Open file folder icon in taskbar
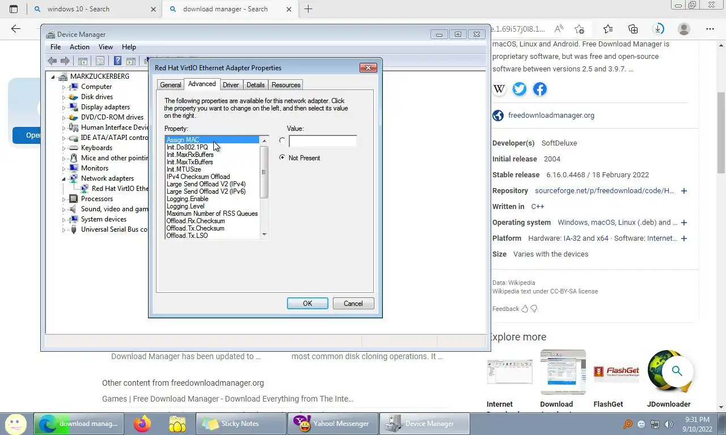726x435 pixels. [178, 423]
